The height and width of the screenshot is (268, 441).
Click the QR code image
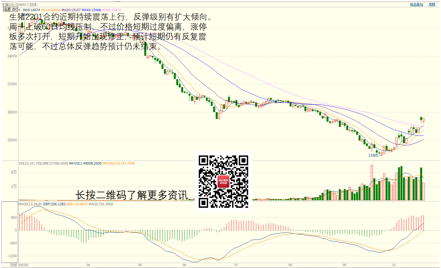(223, 182)
